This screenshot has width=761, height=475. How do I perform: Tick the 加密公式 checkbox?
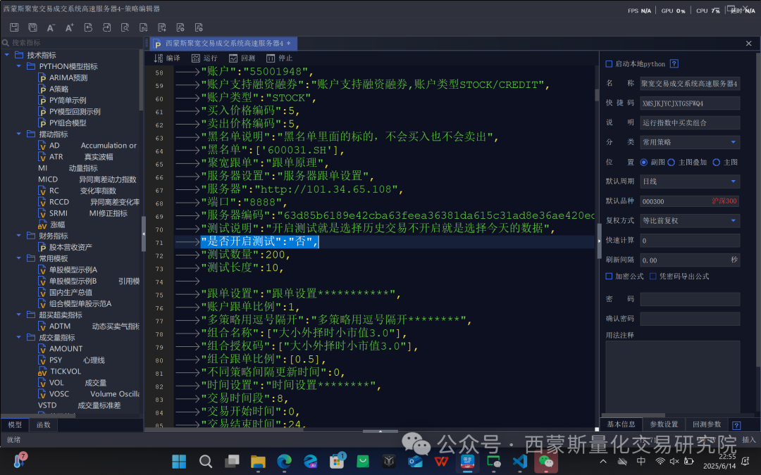(x=609, y=277)
